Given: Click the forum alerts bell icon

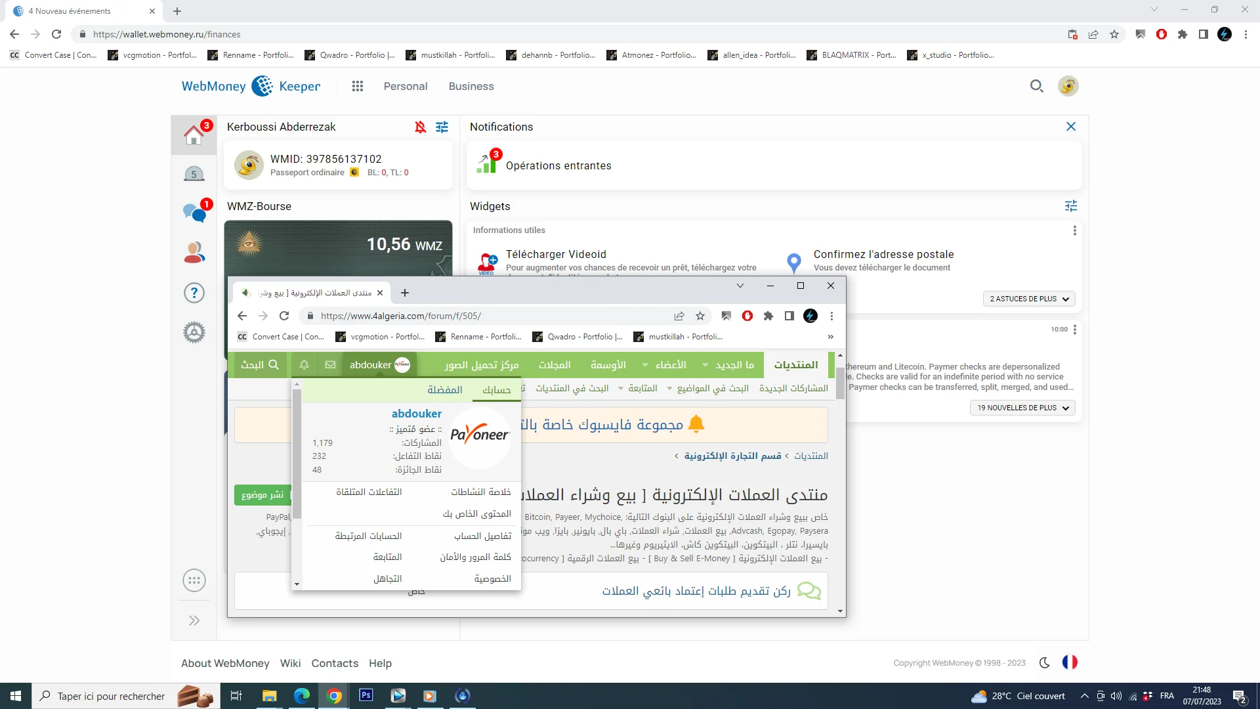Looking at the screenshot, I should (x=304, y=365).
